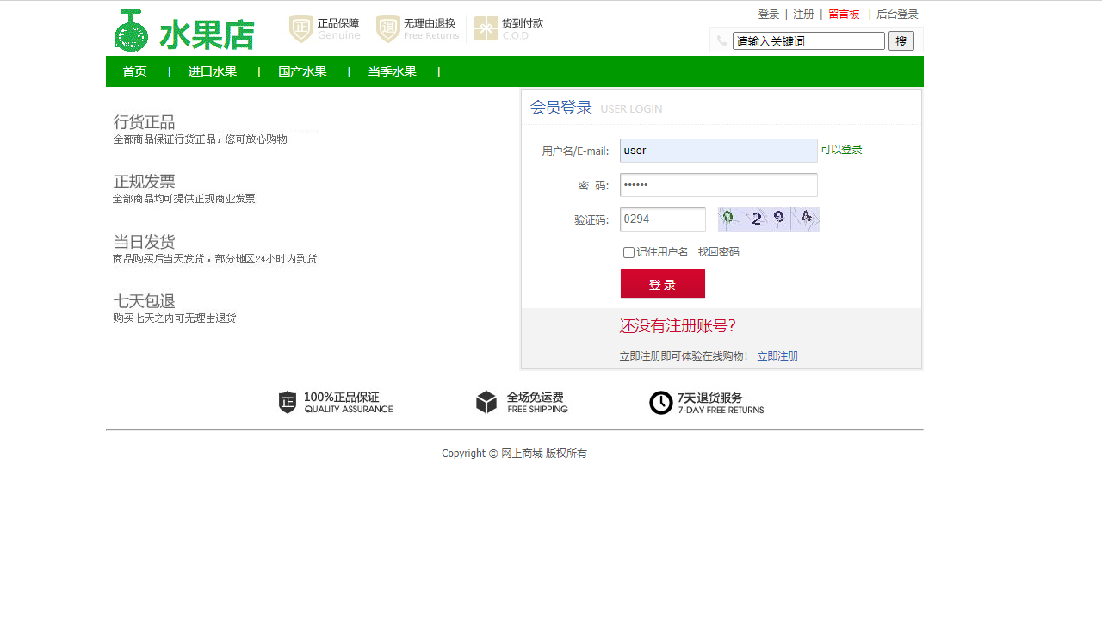1102x636 pixels.
Task: Open the 进口水果 category menu
Action: click(x=212, y=71)
